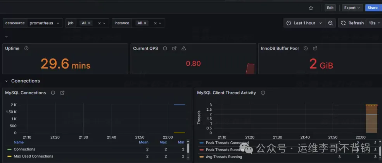Screen dimensions: 382x163
Task: Click info icon beside InnoDB Buffer Pool
Action: (x=306, y=49)
